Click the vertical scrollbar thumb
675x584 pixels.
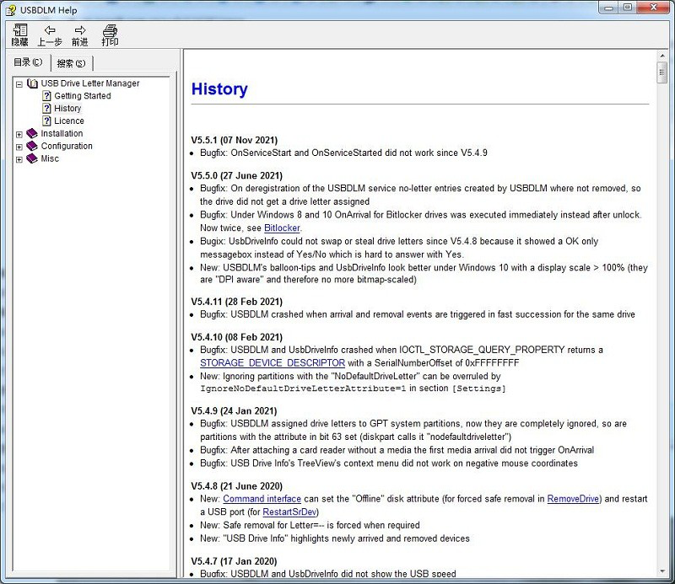click(x=662, y=72)
